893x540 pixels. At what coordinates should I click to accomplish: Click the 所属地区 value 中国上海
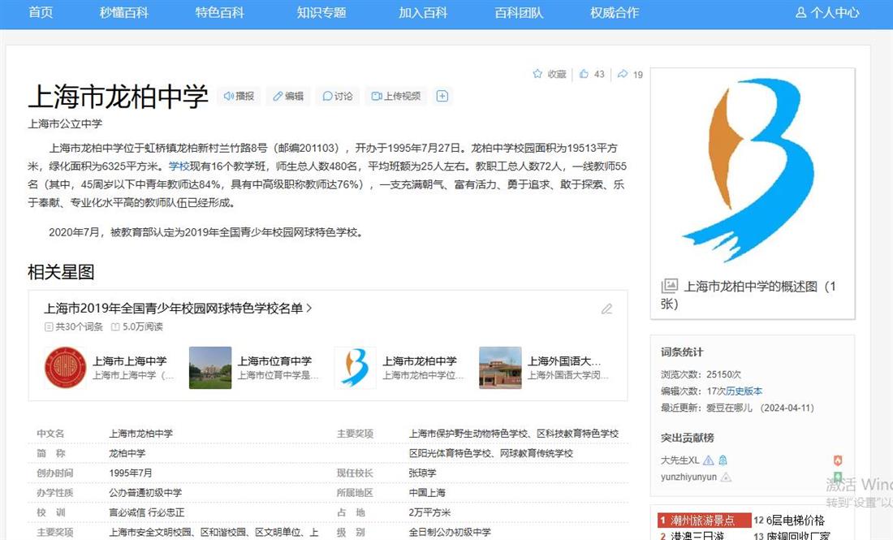point(427,493)
